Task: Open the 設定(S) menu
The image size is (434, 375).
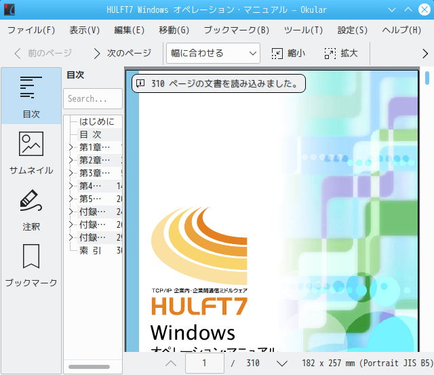Action: 353,30
